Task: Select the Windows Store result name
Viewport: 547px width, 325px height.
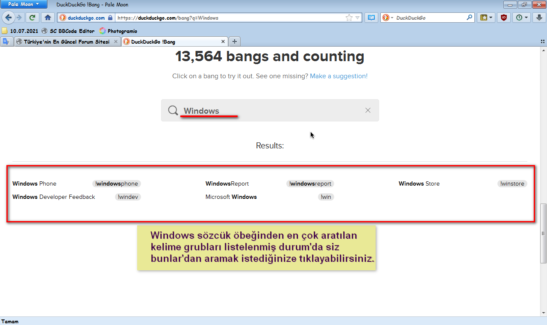Action: point(419,183)
